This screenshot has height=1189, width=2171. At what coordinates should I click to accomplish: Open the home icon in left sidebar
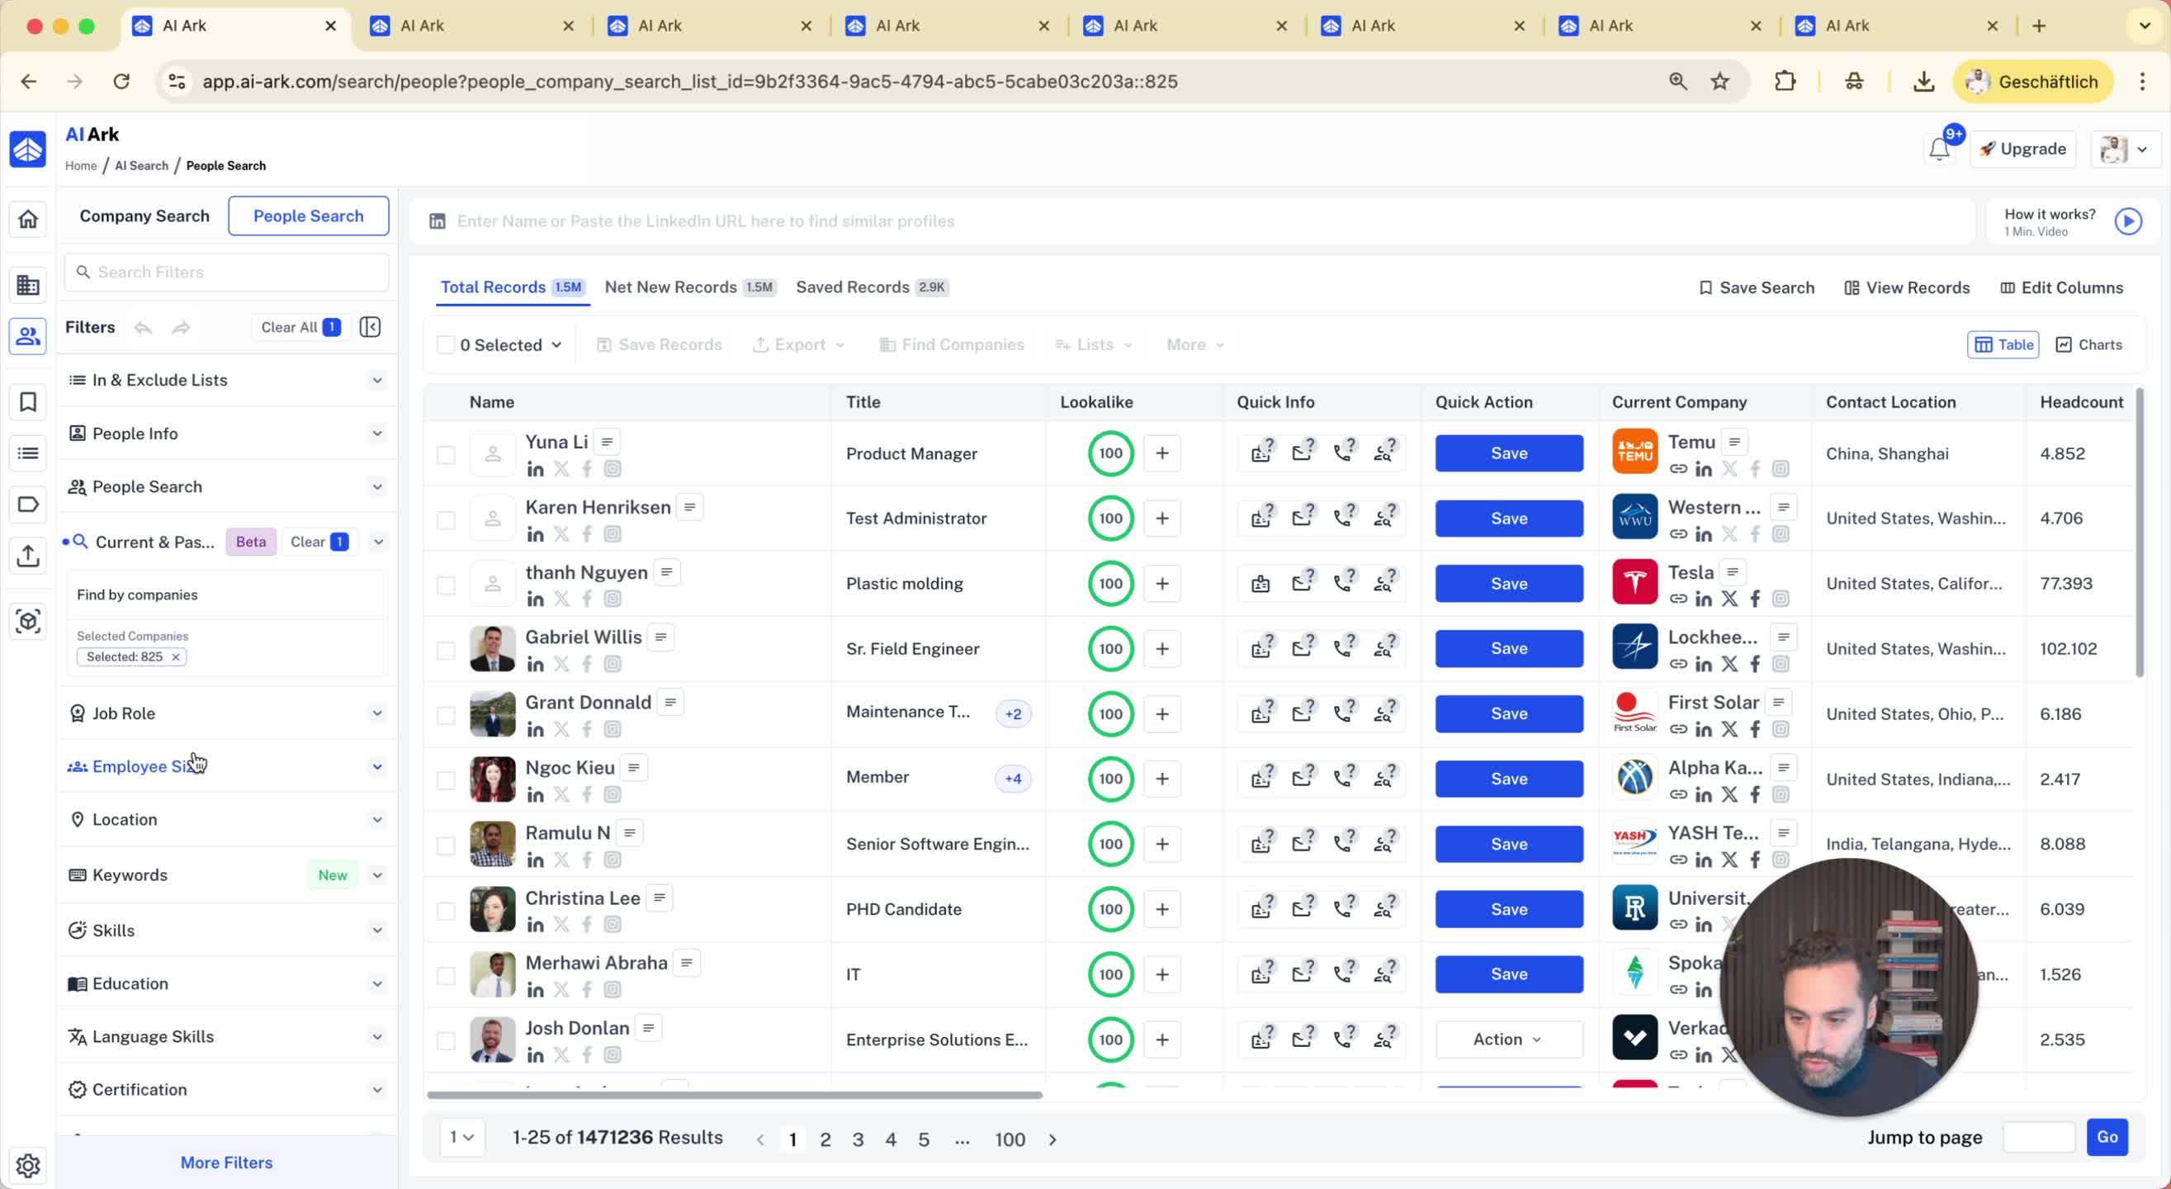click(28, 220)
